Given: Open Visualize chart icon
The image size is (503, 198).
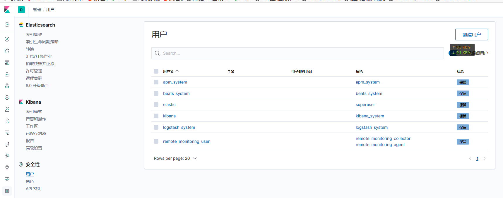Looking at the screenshot, I should tap(7, 51).
